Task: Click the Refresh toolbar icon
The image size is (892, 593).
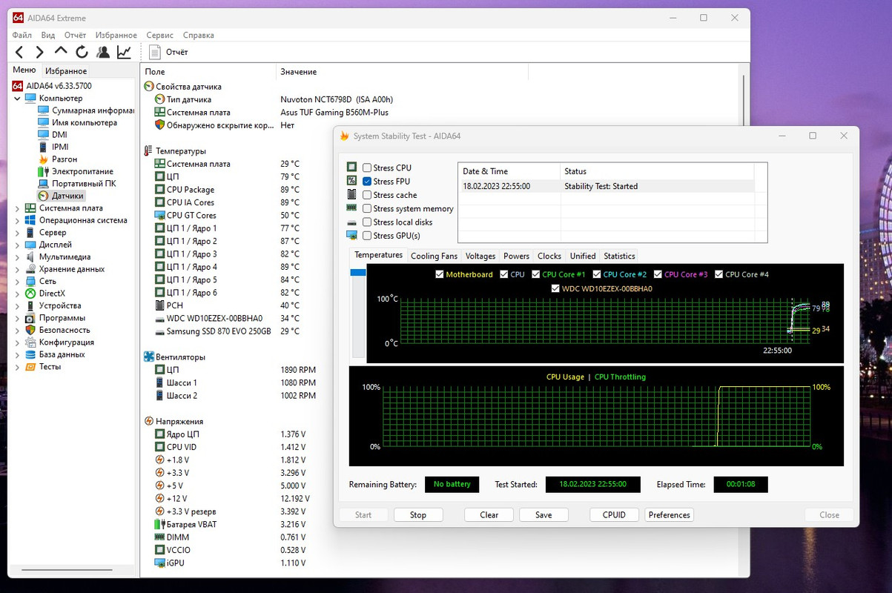Action: [82, 52]
